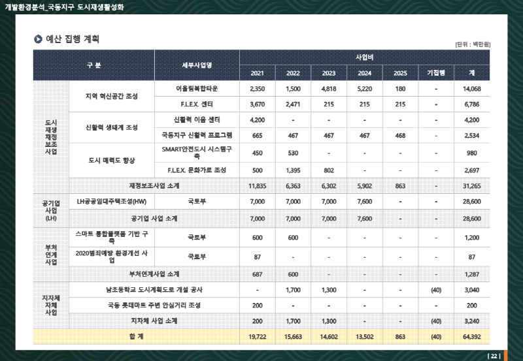Image resolution: width=523 pixels, height=361 pixels.
Task: Click the 2021 year column header
Action: (x=257, y=72)
